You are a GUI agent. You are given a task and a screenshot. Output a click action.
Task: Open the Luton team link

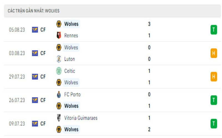click(x=69, y=59)
